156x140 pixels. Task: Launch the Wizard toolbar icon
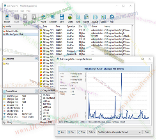coord(43,18)
